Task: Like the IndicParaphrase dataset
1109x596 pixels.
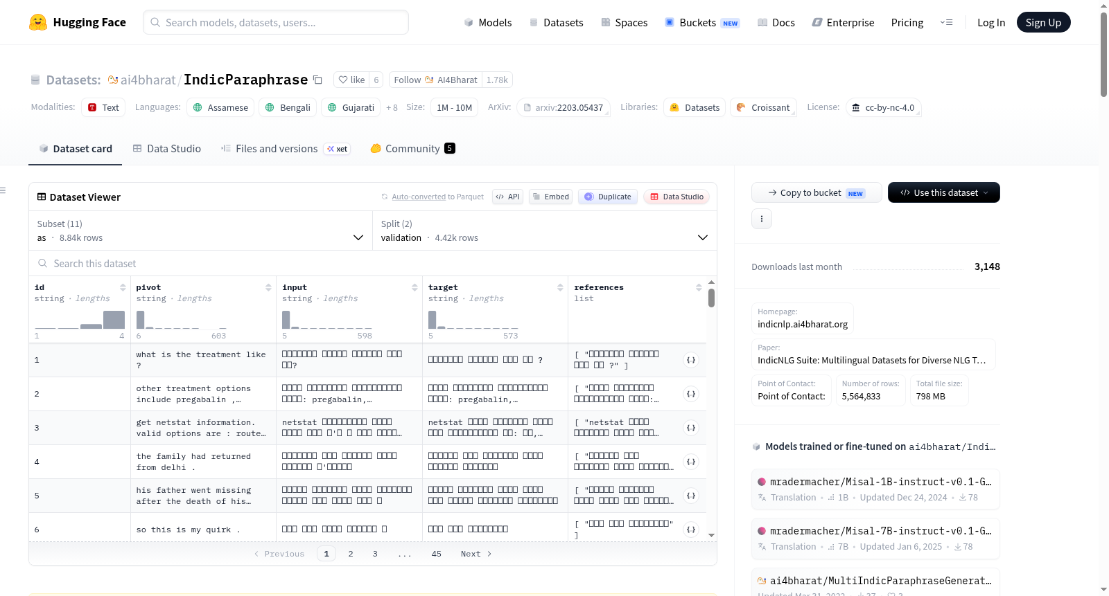Action: pos(351,80)
